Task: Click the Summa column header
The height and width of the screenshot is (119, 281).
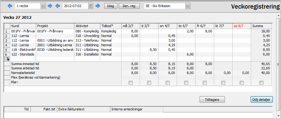Action: pyautogui.click(x=261, y=26)
